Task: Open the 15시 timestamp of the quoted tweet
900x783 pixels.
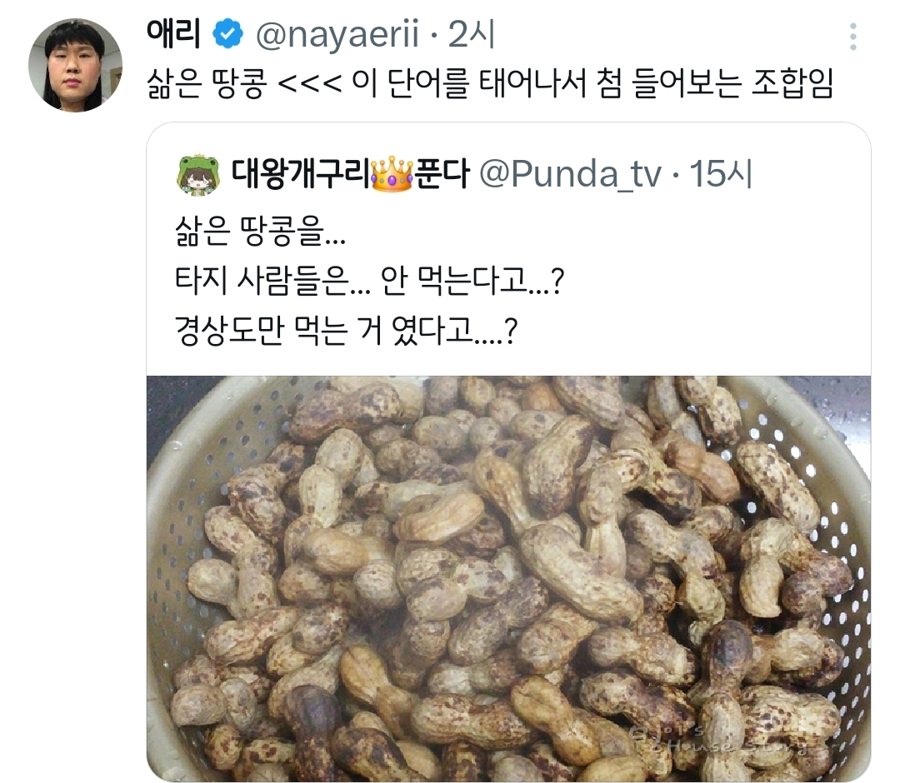Action: (x=721, y=174)
